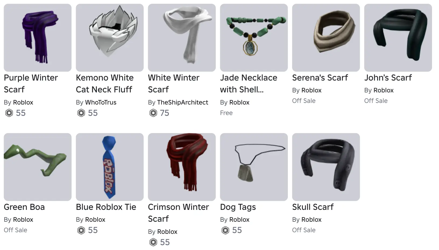Open the Purple Winter Scarf thumbnail
This screenshot has height=250, width=439.
pos(38,38)
